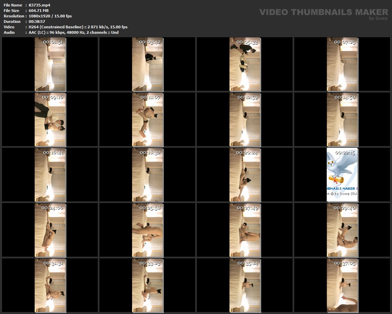Click the file name 83735.mp4
This screenshot has width=392, height=314.
click(40, 5)
